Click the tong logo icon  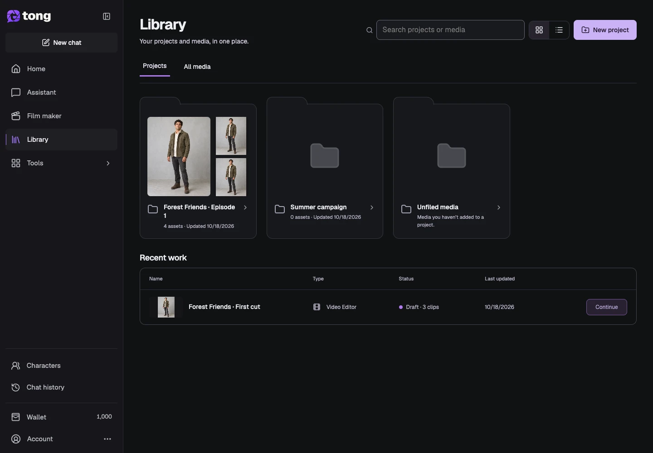14,16
